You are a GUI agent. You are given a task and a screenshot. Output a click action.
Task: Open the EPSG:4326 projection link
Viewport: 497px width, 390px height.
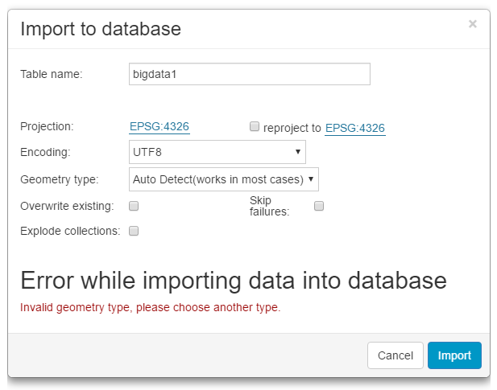click(x=159, y=126)
